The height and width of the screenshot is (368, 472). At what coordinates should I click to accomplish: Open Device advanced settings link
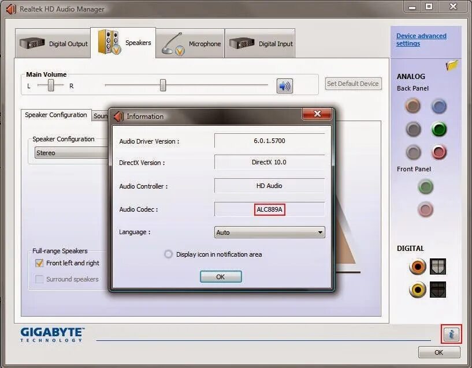click(x=421, y=39)
